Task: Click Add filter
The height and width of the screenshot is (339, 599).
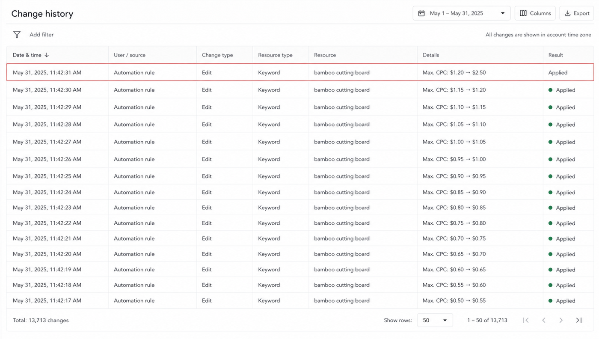Action: pos(42,35)
